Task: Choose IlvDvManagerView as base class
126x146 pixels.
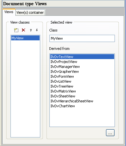Action: pyautogui.click(x=82, y=67)
